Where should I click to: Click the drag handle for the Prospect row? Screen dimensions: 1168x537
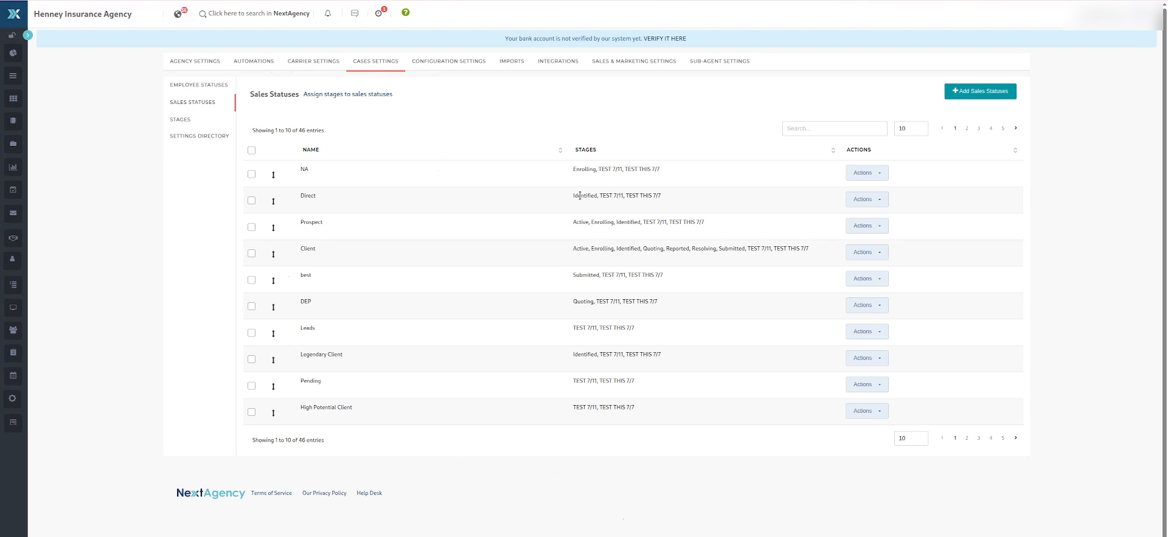(x=273, y=228)
